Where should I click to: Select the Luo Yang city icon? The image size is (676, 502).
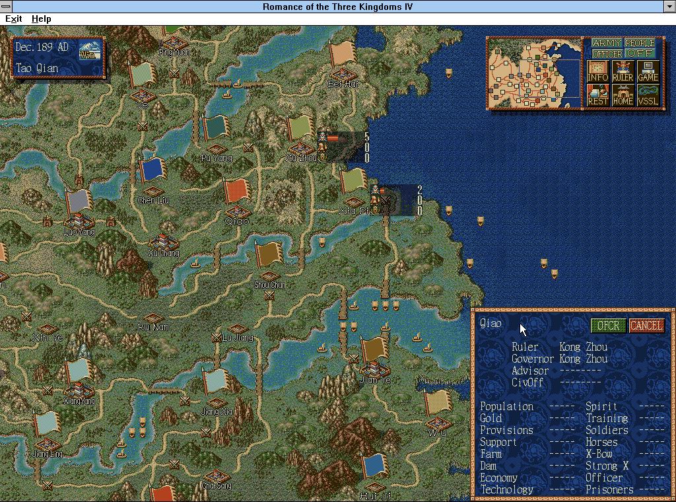coord(79,221)
